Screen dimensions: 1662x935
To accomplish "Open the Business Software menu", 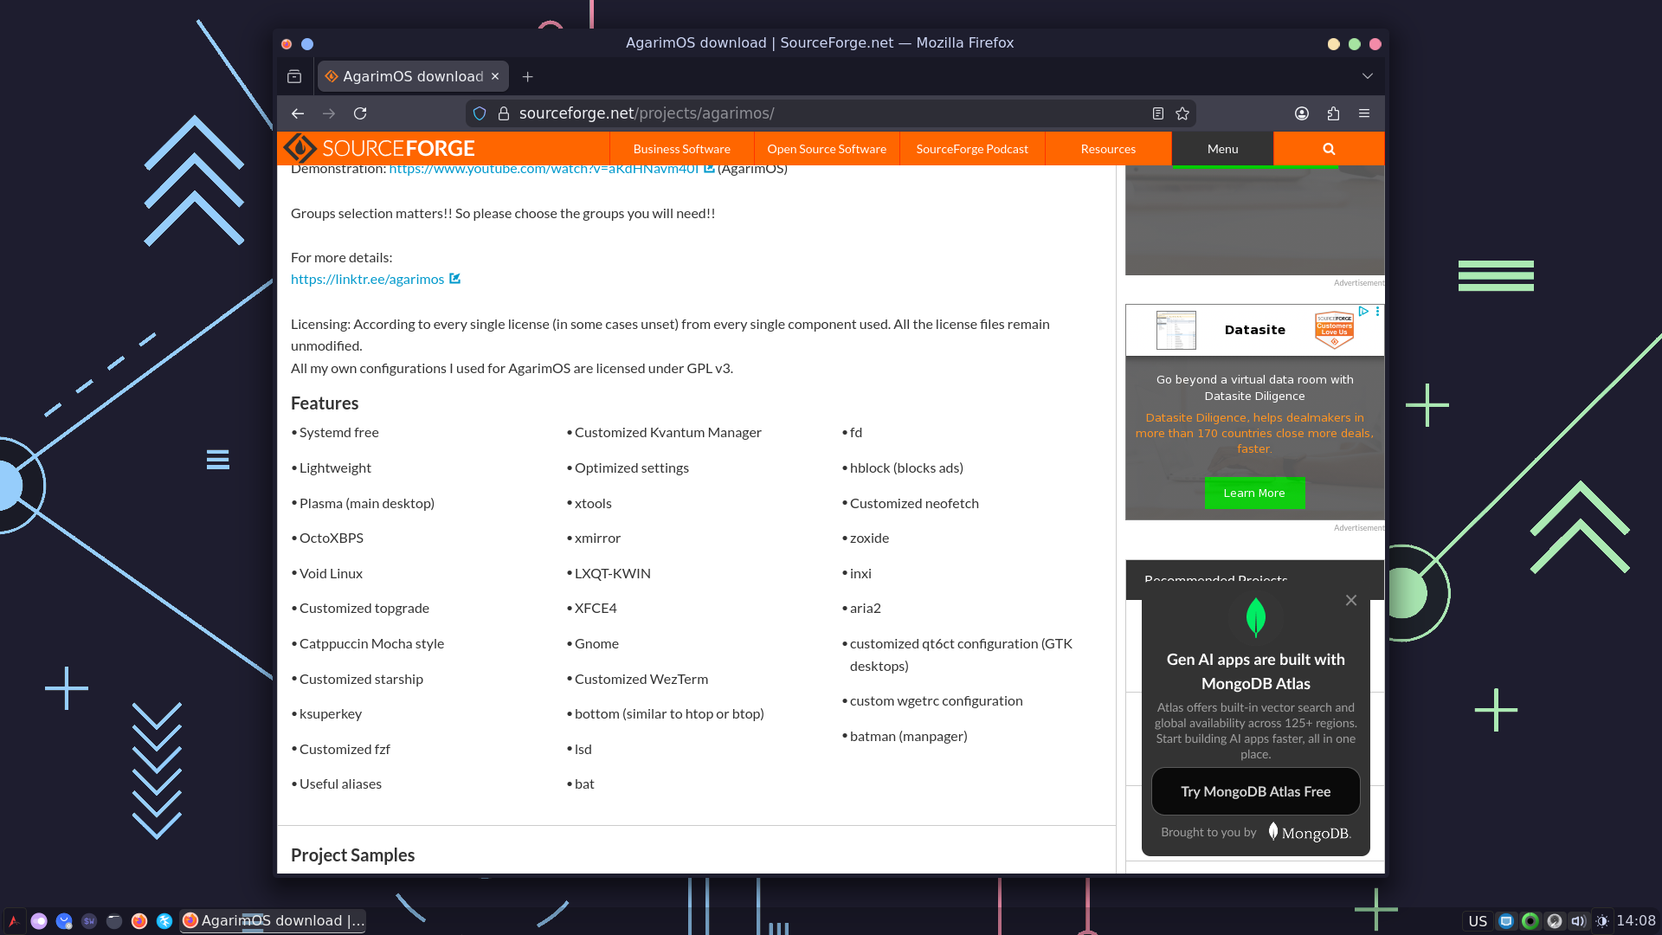I will point(681,149).
